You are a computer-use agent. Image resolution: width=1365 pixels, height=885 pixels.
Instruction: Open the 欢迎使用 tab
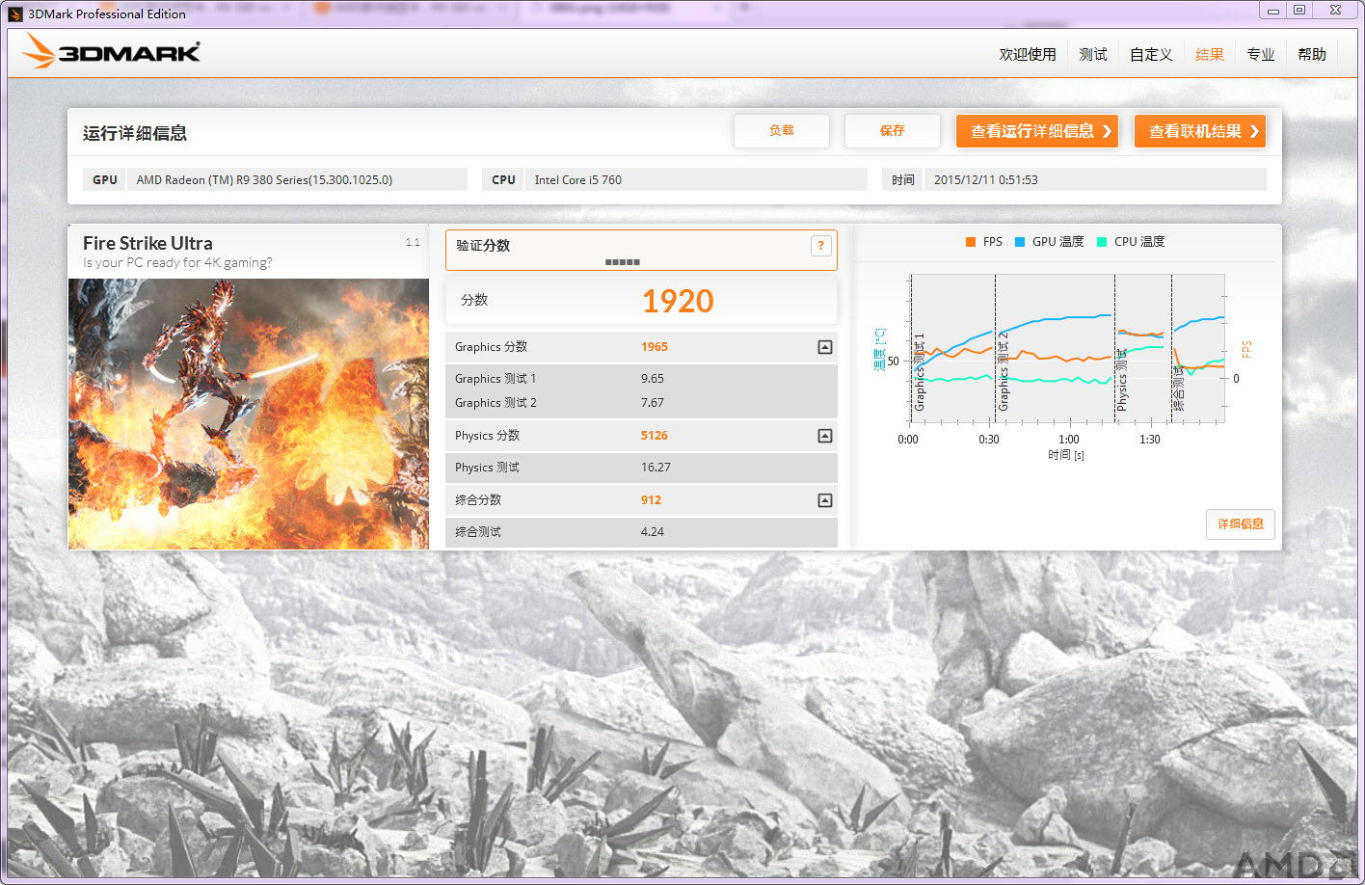tap(1028, 54)
